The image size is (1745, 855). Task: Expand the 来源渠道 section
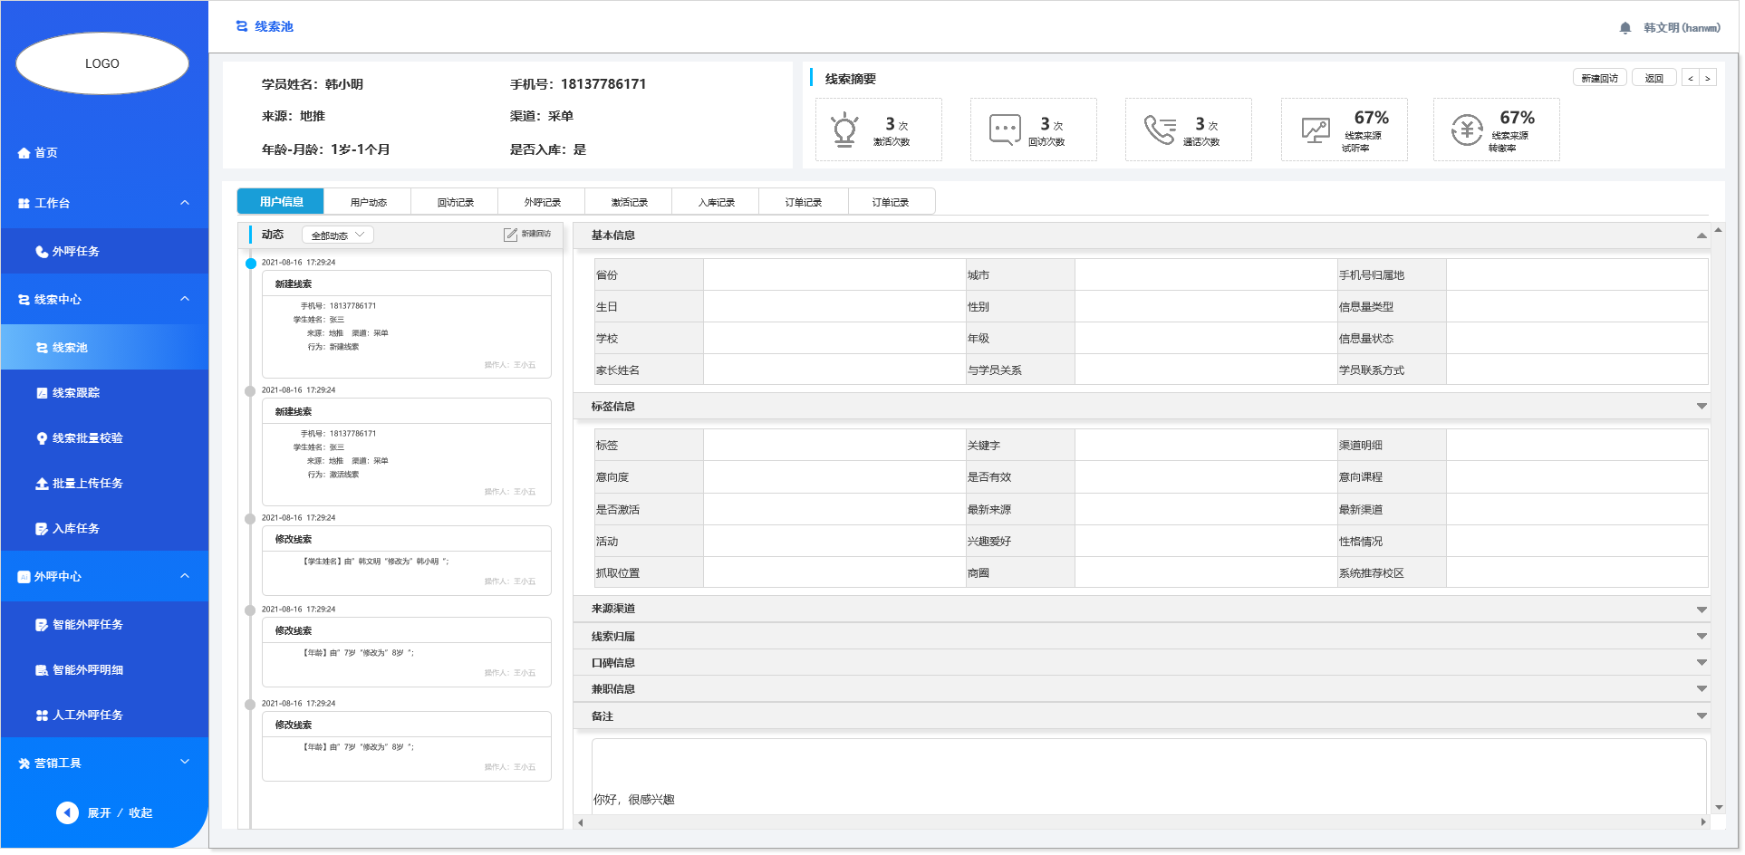(x=1702, y=610)
